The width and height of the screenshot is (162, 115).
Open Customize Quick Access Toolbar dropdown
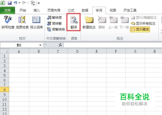pyautogui.click(x=39, y=3)
